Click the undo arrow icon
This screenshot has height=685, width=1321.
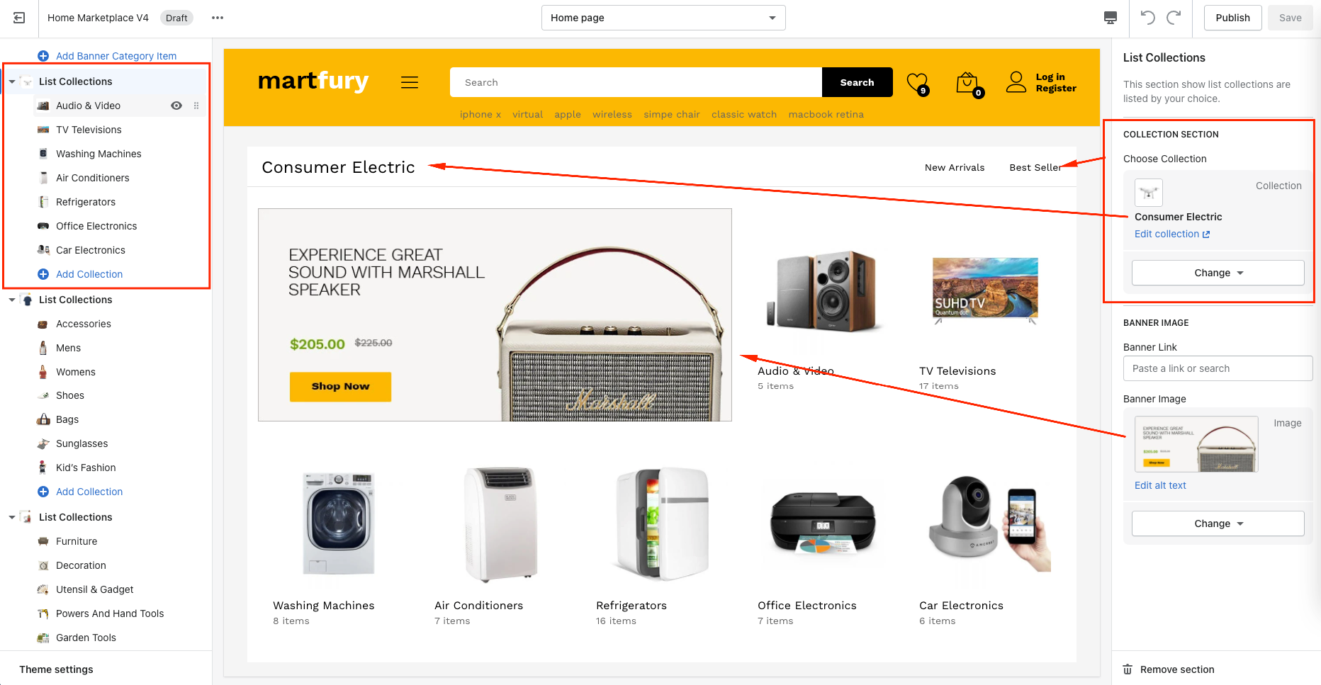pos(1147,18)
